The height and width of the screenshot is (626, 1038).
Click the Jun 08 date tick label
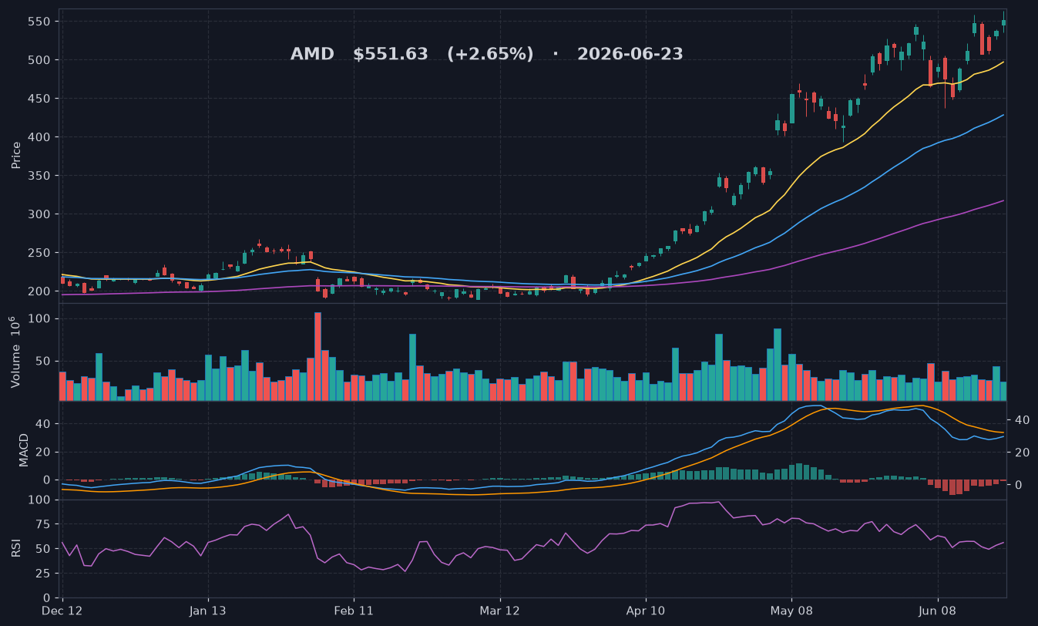[938, 610]
